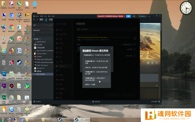195x122 pixels.
Task: Switch to the Genshin Impact taskbar folder
Action: tap(49, 120)
